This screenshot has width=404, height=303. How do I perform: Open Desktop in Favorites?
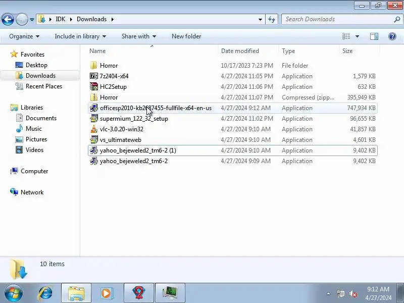(36, 65)
